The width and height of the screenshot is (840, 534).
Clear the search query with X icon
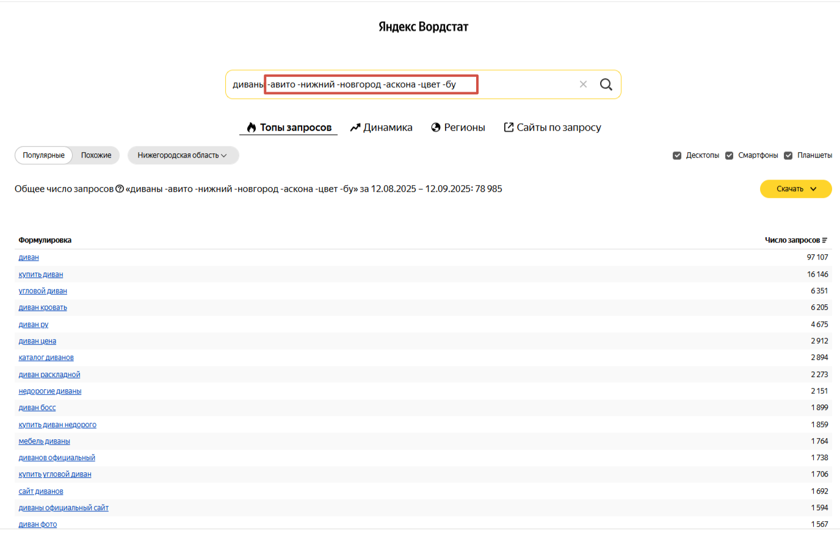click(583, 84)
